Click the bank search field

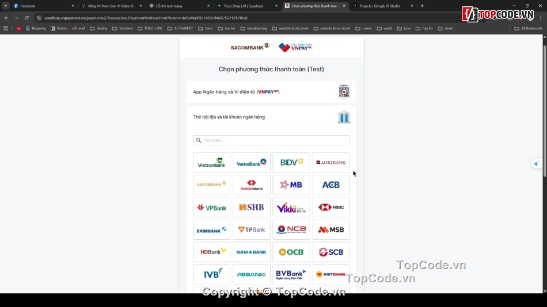(271, 140)
